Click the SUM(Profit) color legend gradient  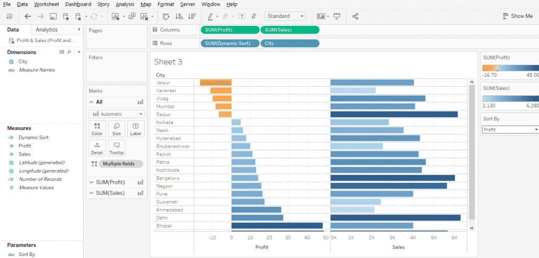tap(511, 68)
